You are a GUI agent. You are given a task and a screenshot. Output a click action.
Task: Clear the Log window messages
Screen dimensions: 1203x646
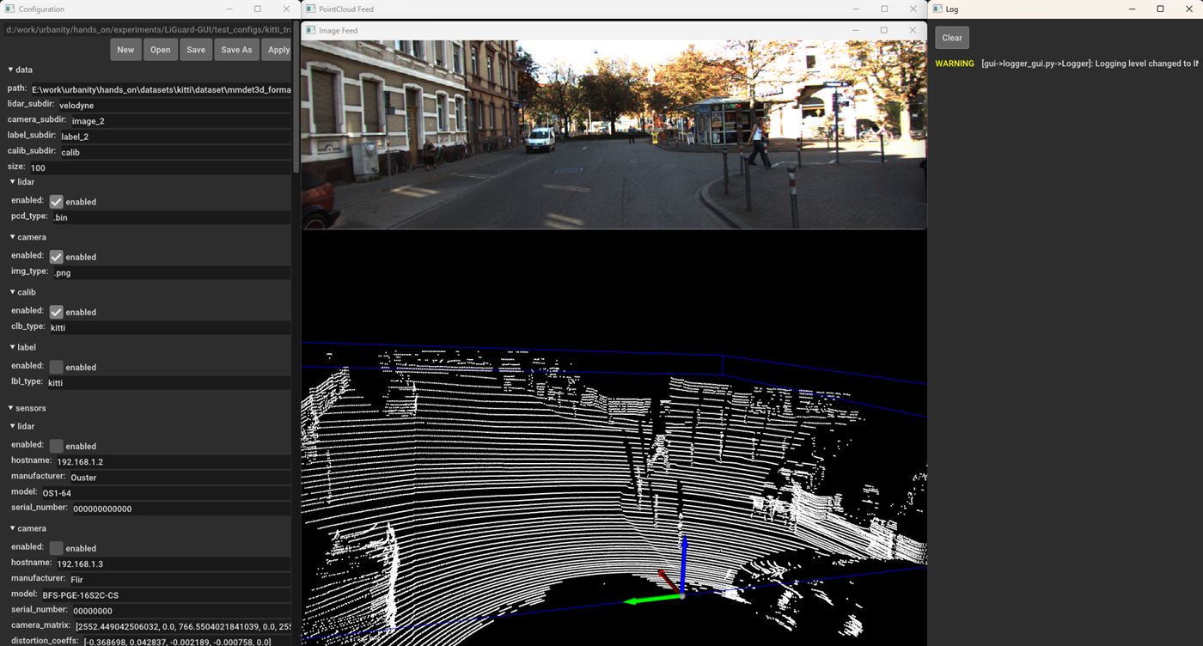952,38
